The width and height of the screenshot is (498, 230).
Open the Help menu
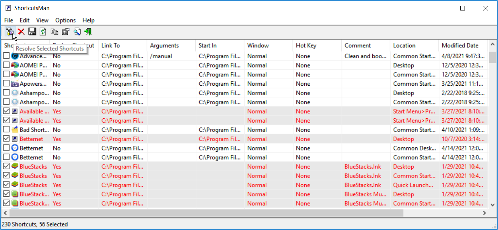88,20
